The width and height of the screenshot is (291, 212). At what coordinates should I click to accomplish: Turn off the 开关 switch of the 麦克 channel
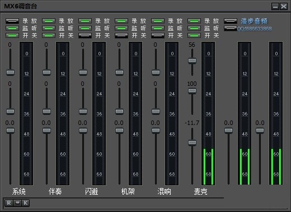pos(194,35)
